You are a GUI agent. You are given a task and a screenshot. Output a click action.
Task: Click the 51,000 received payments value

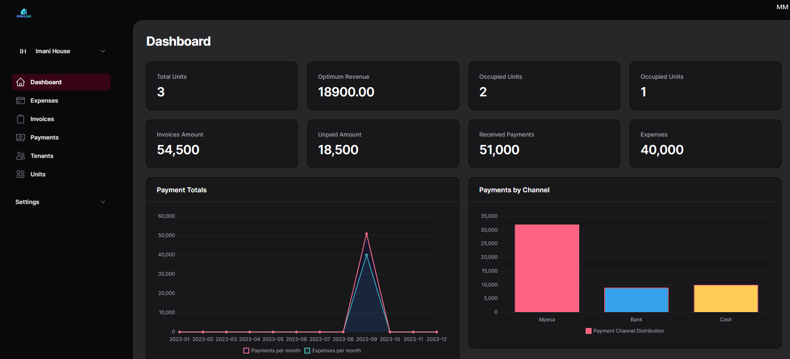click(500, 150)
